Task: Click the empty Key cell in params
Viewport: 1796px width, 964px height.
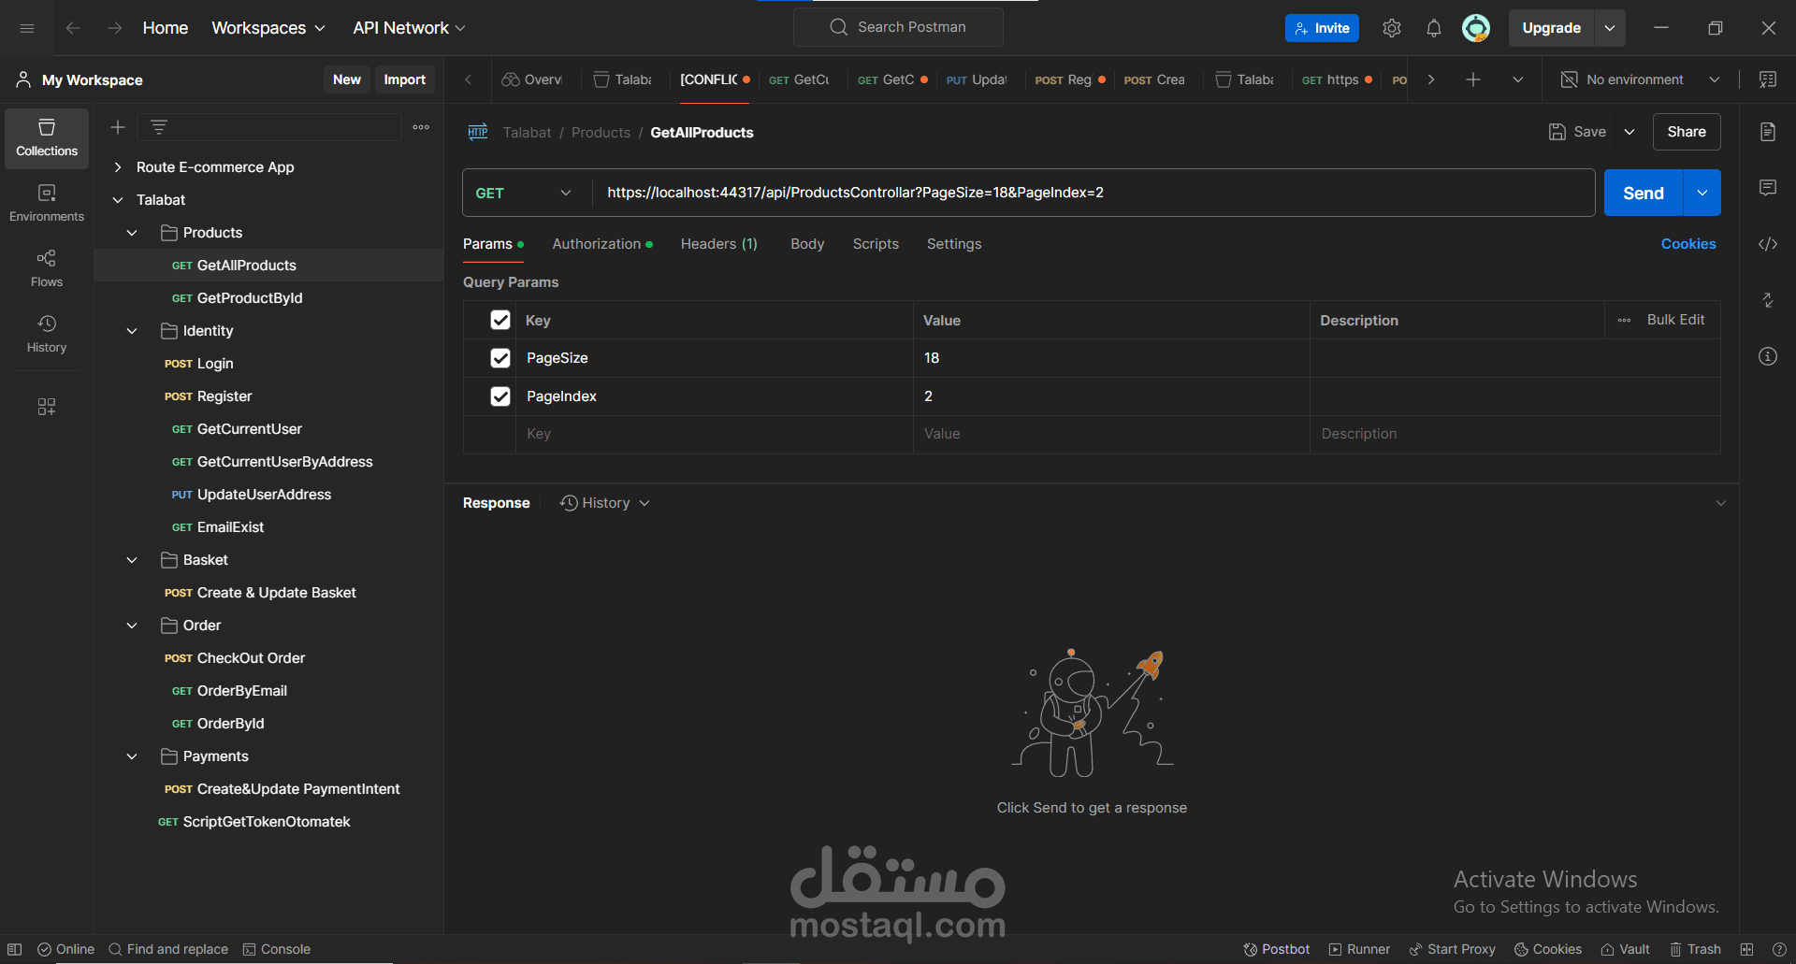Action: [715, 434]
